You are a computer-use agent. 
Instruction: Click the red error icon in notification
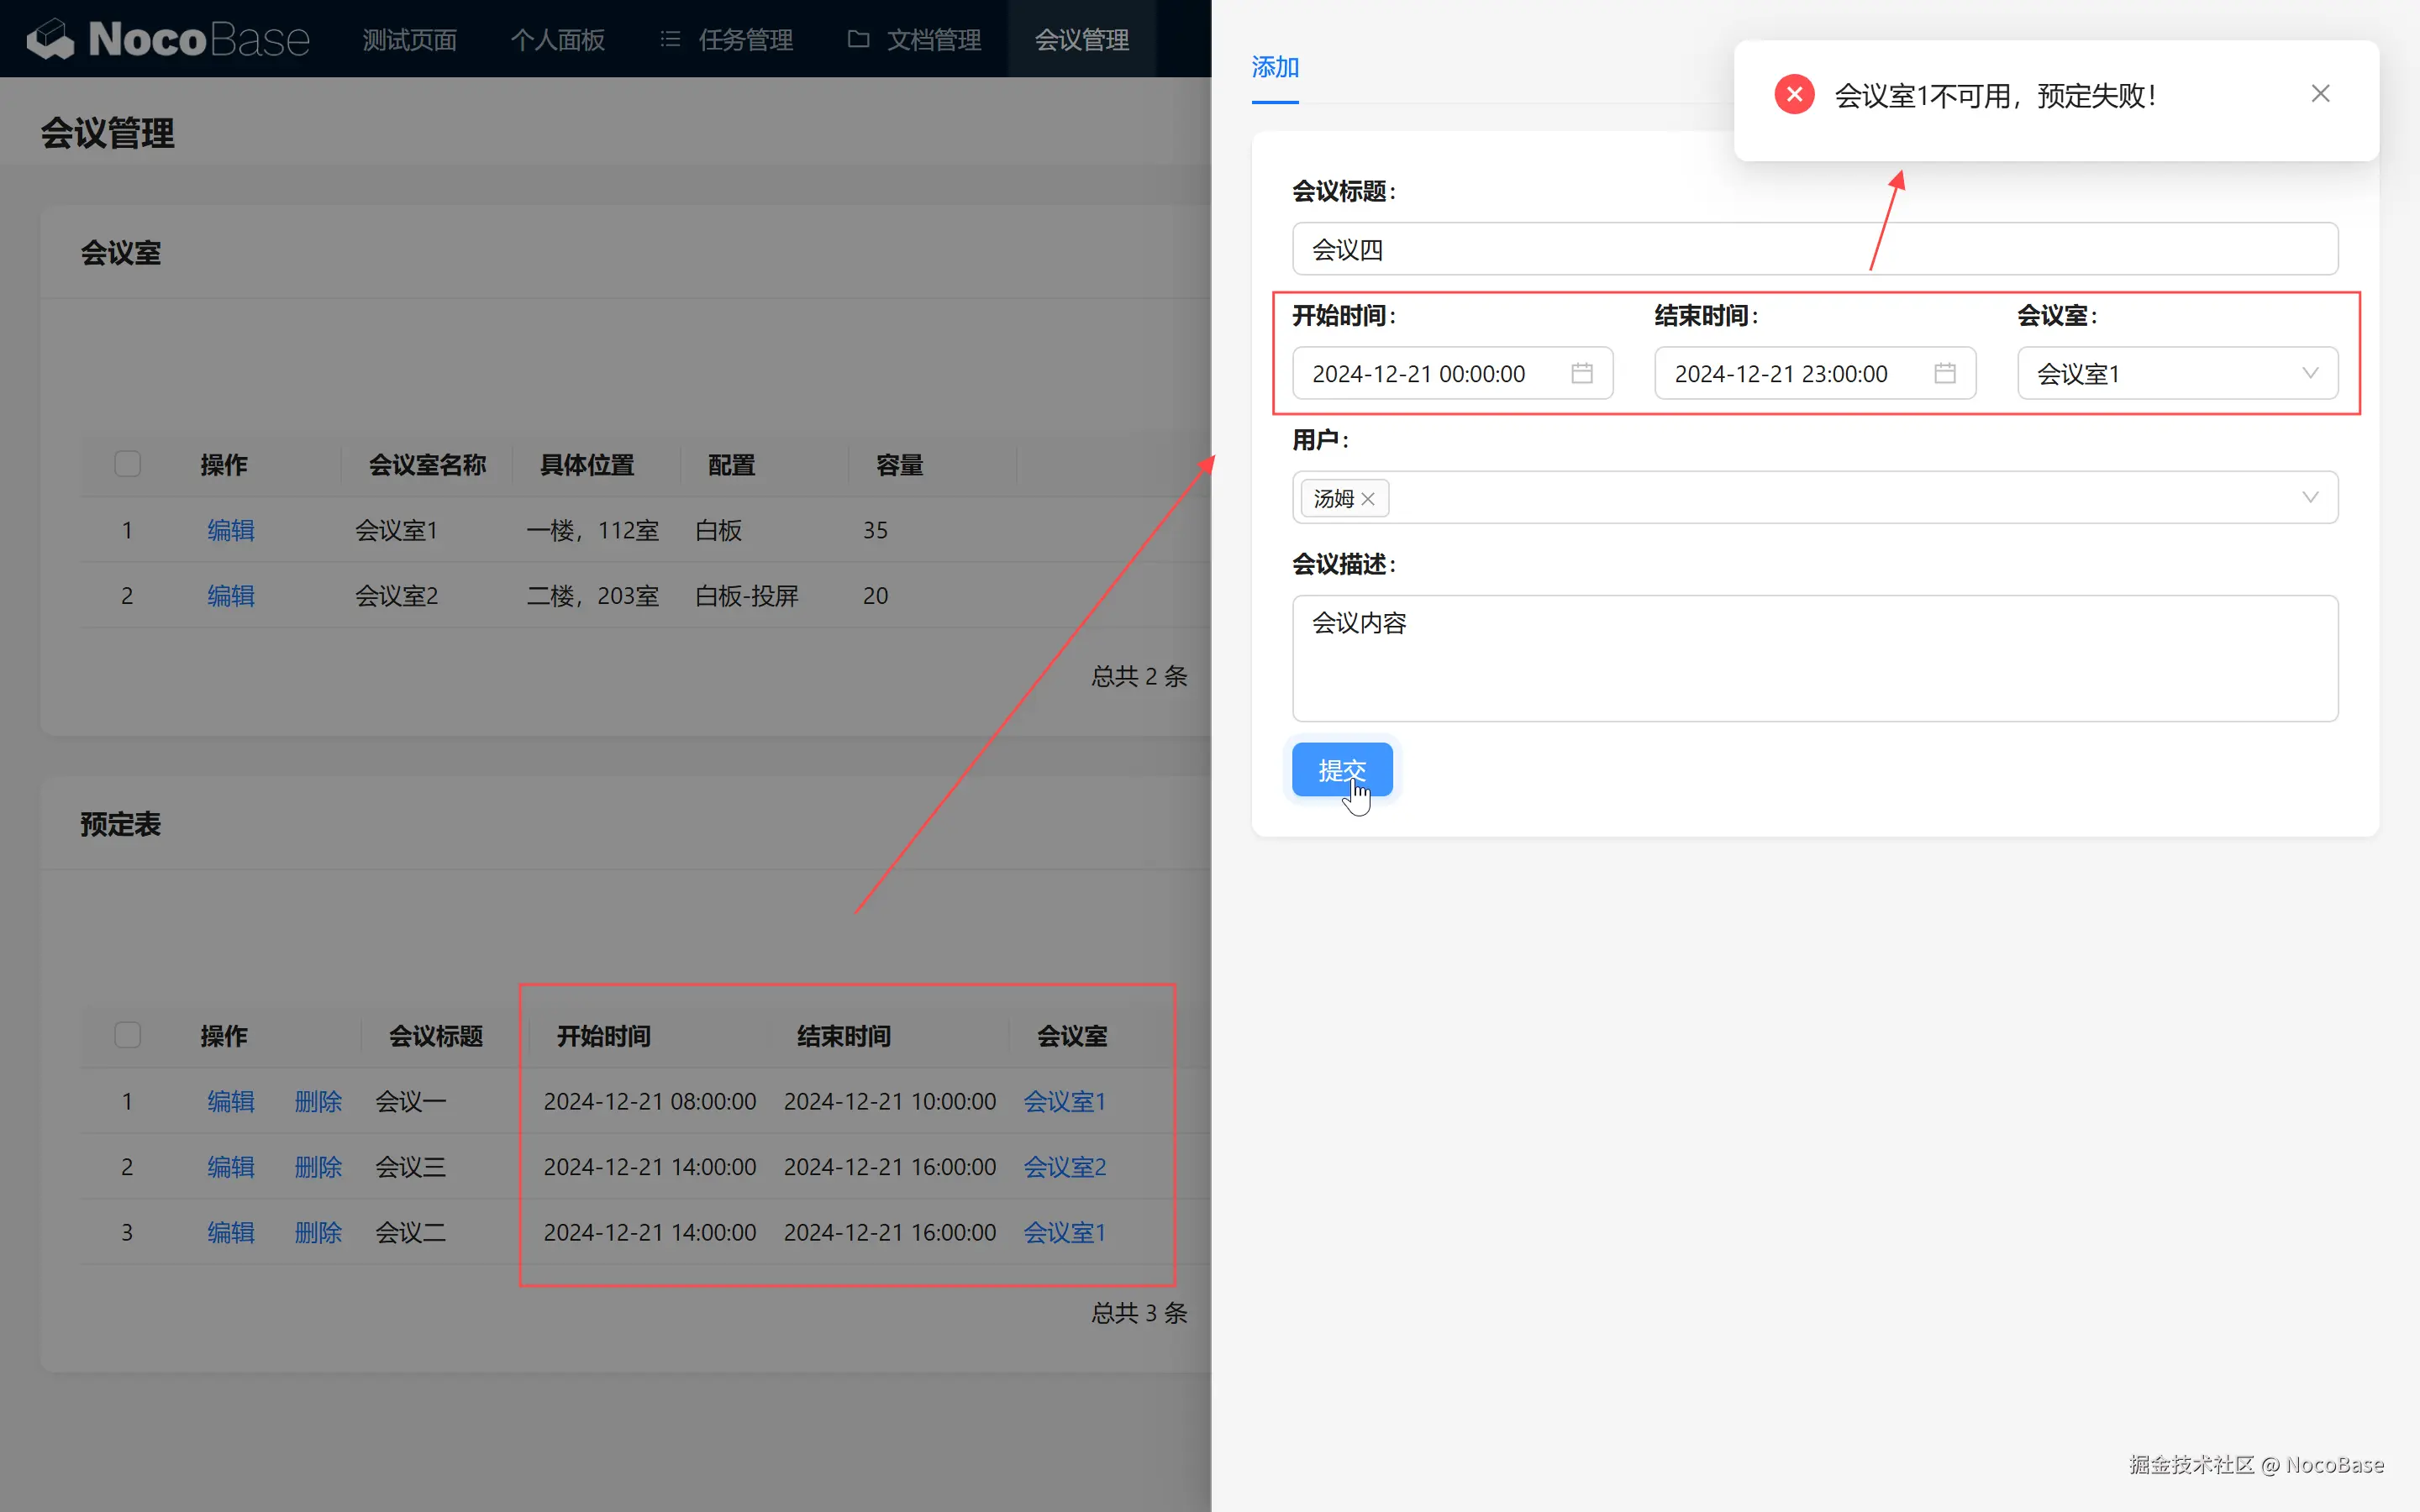[x=1794, y=95]
